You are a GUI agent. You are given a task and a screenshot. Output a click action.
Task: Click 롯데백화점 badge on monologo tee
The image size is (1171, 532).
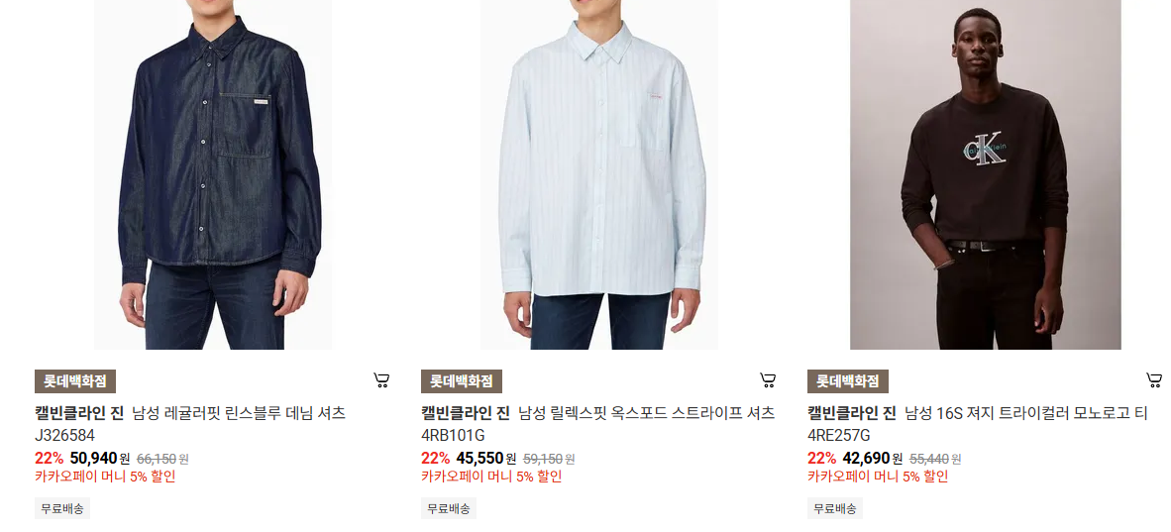coord(848,381)
